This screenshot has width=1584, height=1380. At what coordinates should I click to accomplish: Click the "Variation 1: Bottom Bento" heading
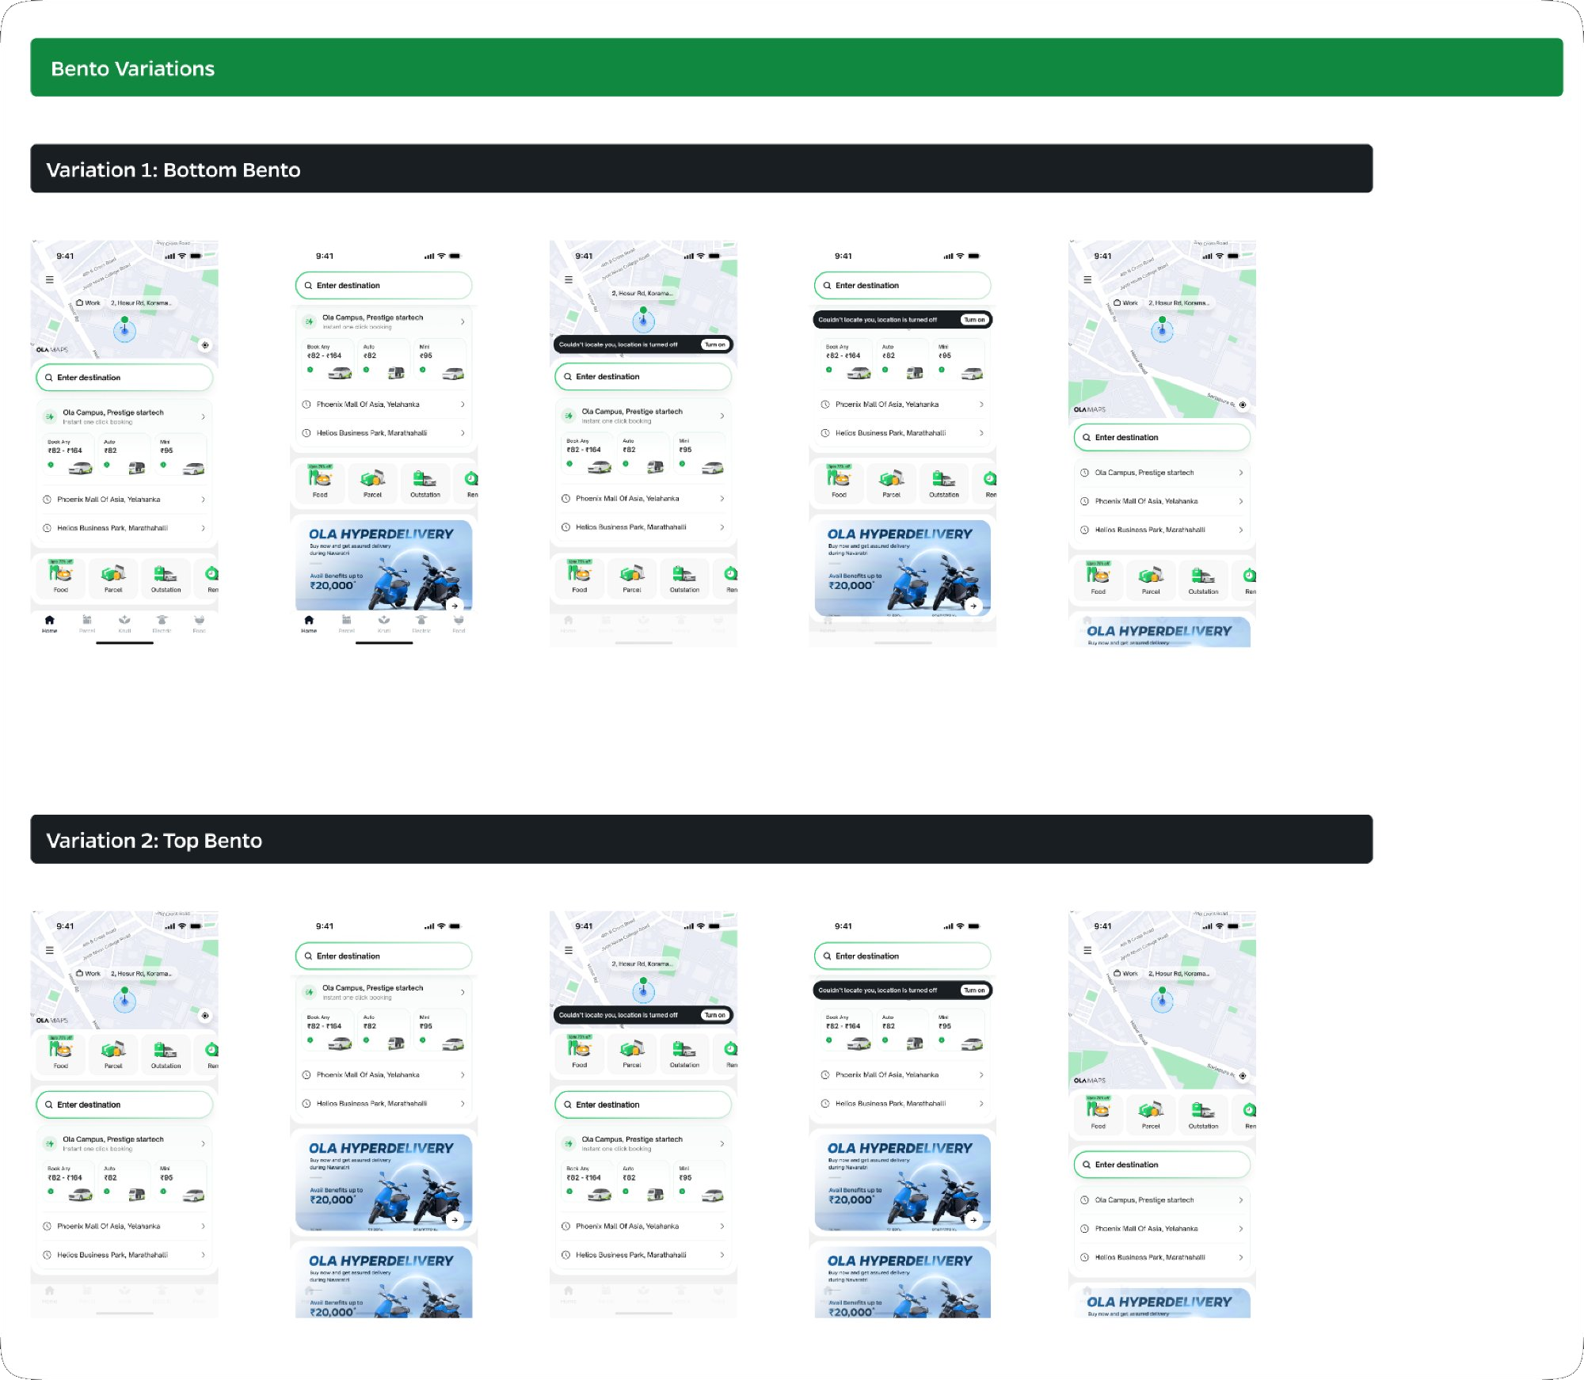(173, 170)
